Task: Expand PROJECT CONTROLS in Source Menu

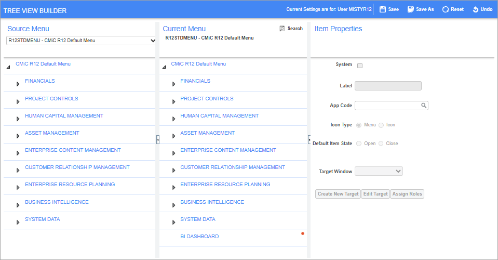Action: pos(18,102)
